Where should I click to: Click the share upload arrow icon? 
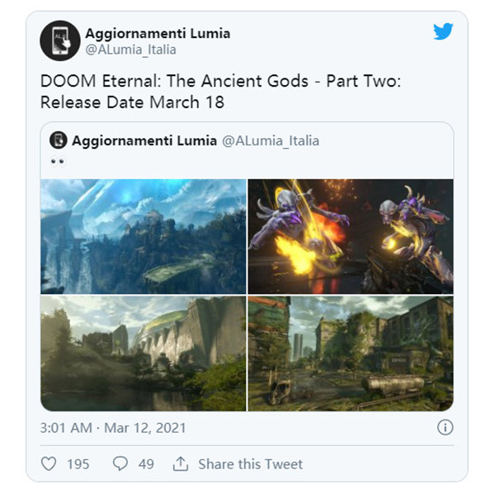click(181, 464)
